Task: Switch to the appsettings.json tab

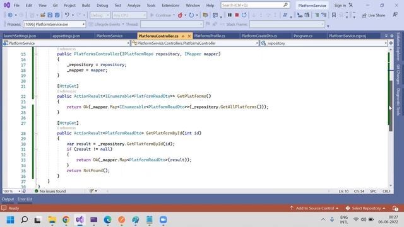Action: point(66,36)
